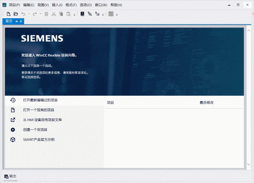Open the help book icon
Screen dimensions: 254x183
point(82,14)
